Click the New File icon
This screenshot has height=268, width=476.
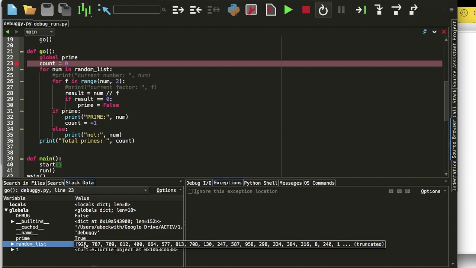point(12,10)
